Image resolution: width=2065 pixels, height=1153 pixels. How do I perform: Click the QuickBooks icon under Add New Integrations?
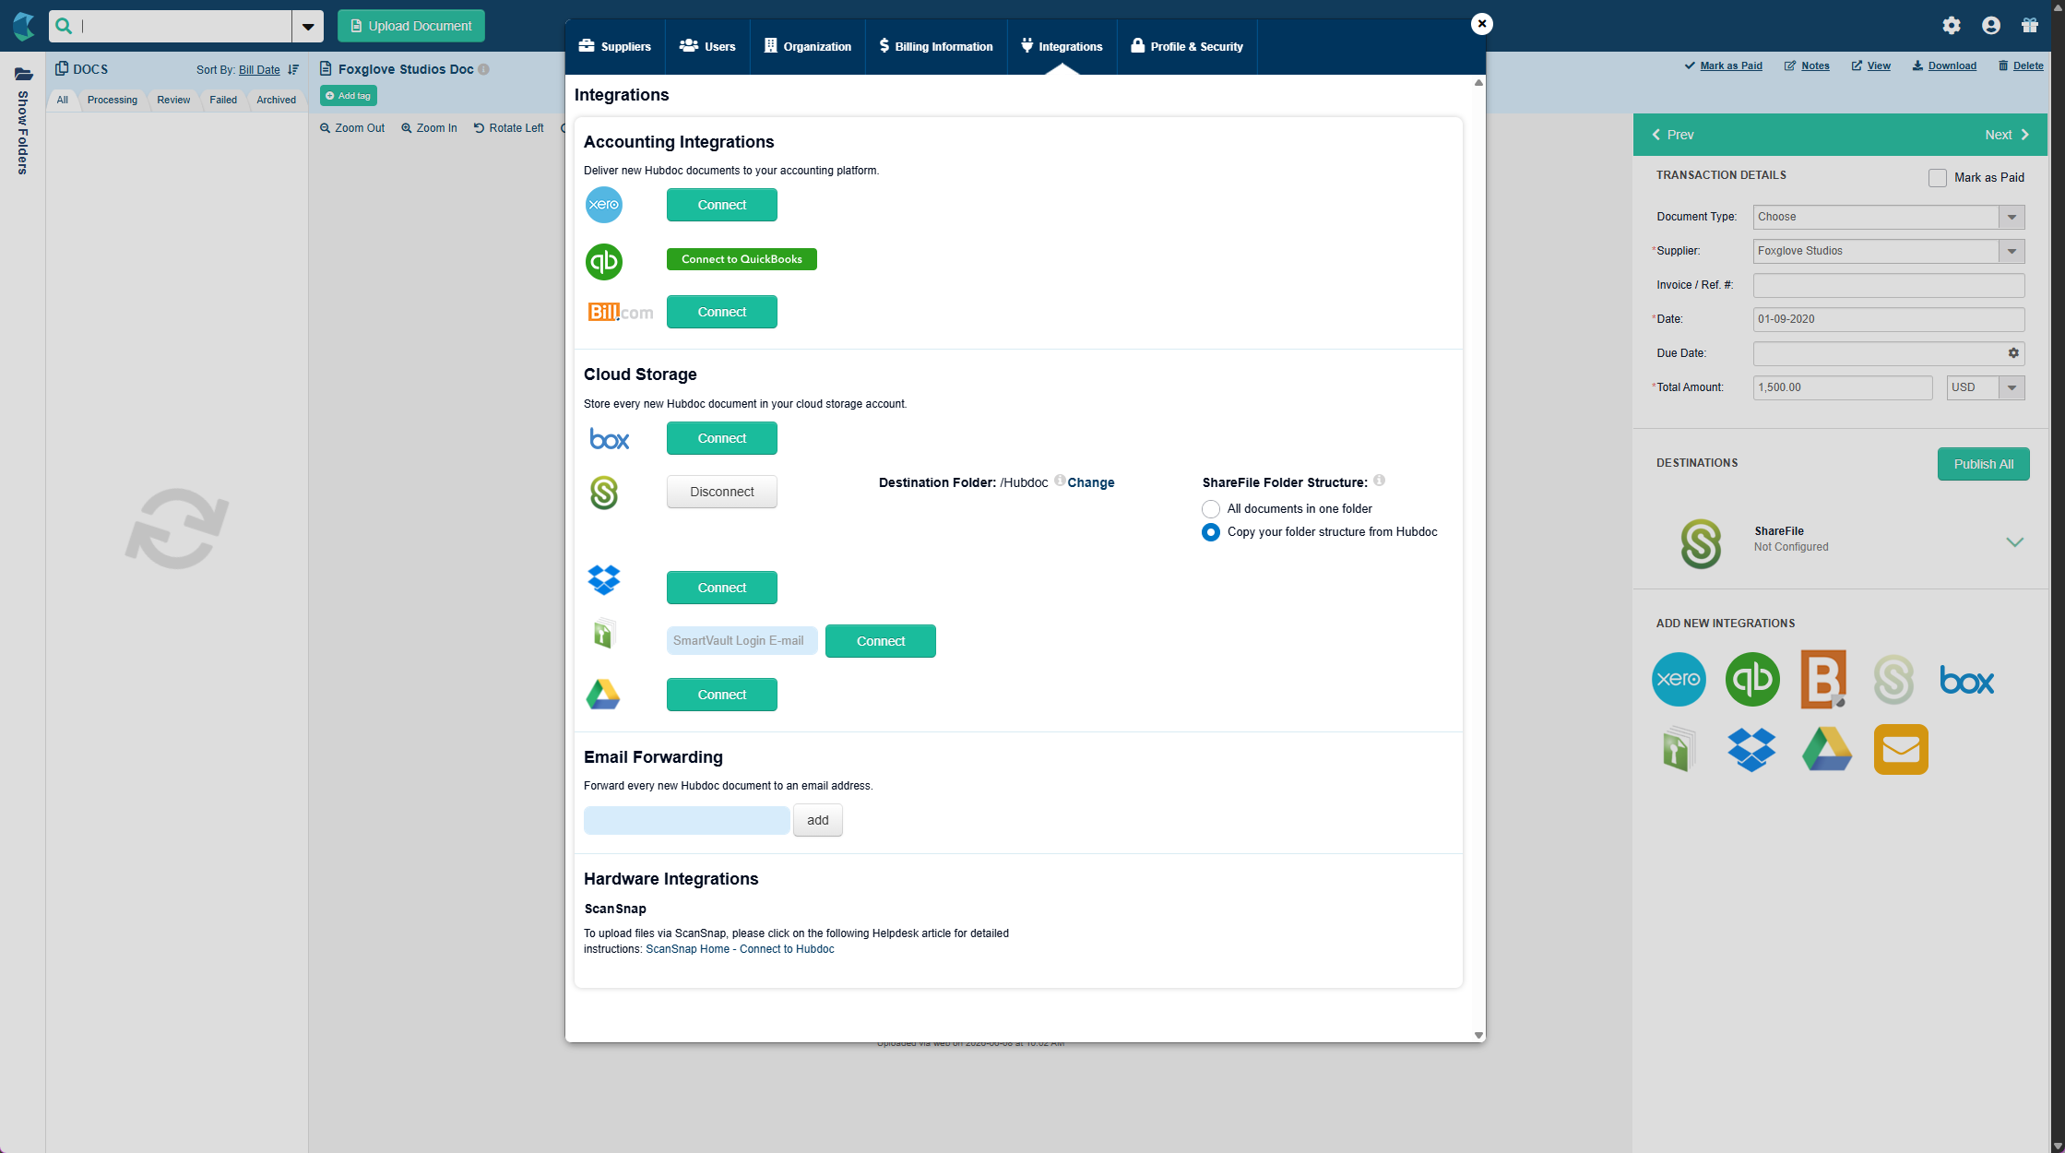tap(1752, 680)
